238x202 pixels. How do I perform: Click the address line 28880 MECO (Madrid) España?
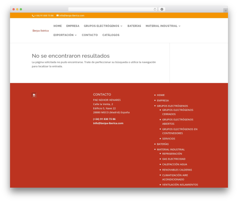[x=111, y=112]
